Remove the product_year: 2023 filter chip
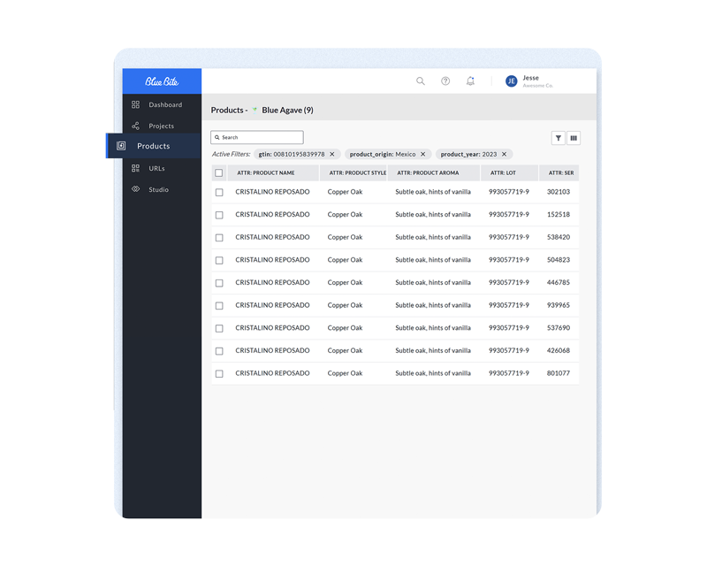The height and width of the screenshot is (566, 707). coord(504,154)
